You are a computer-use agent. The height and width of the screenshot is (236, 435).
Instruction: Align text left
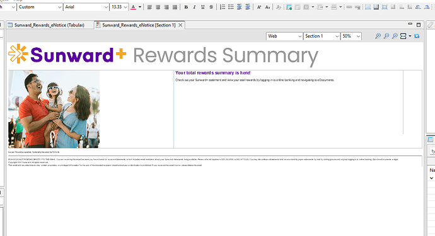149,7
